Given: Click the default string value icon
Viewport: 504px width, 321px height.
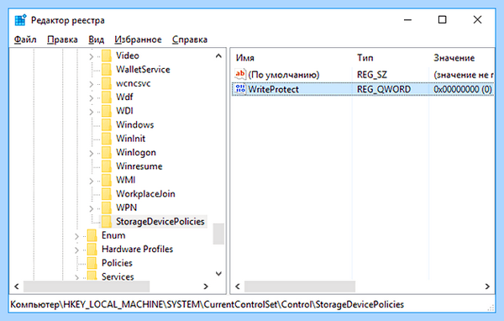Looking at the screenshot, I should tap(239, 75).
